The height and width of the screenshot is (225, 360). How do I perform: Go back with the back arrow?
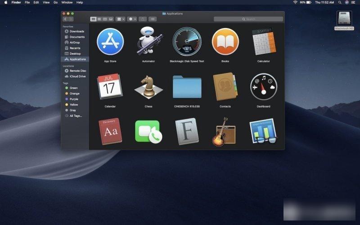[65, 19]
